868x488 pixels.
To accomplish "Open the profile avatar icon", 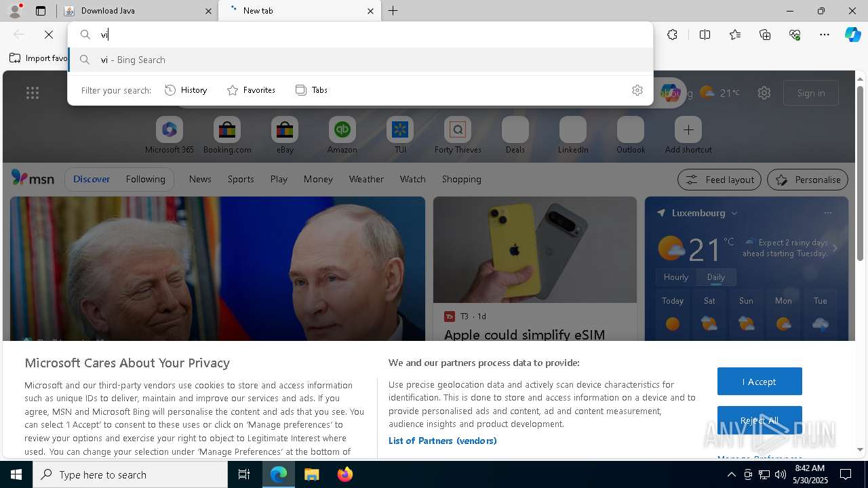I will [15, 10].
